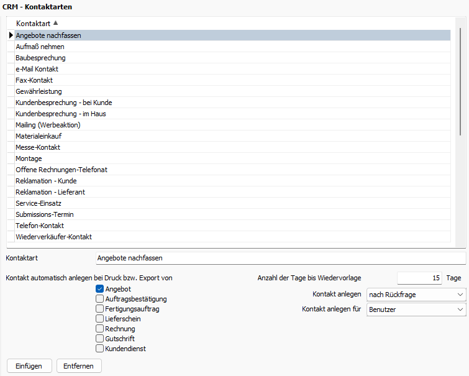Click the Kontaktart column sort arrow

[56, 23]
